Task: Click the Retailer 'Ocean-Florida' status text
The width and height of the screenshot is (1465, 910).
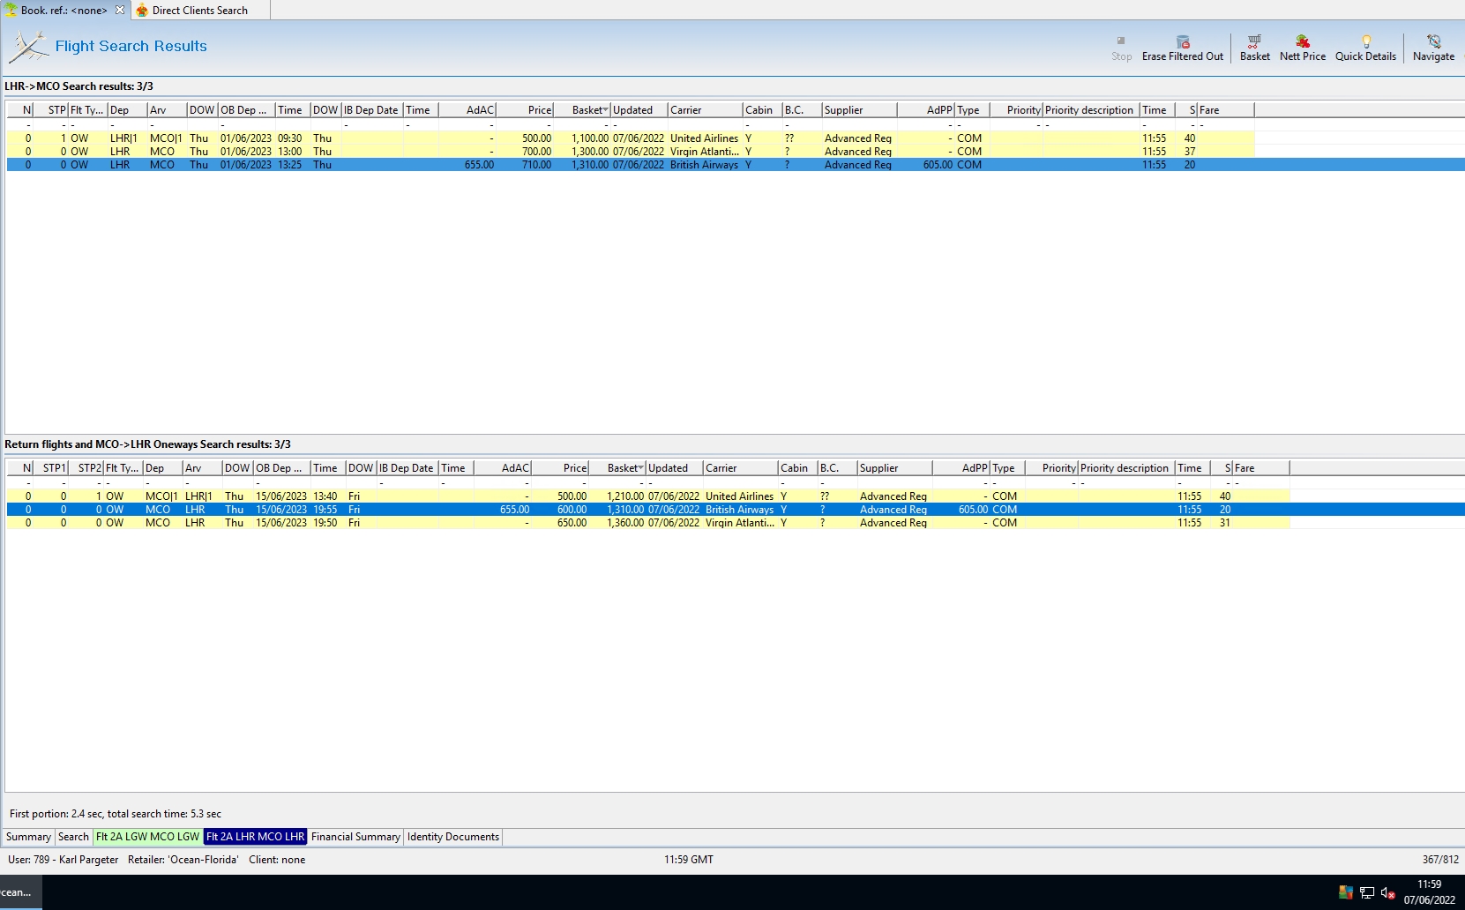Action: pos(183,860)
